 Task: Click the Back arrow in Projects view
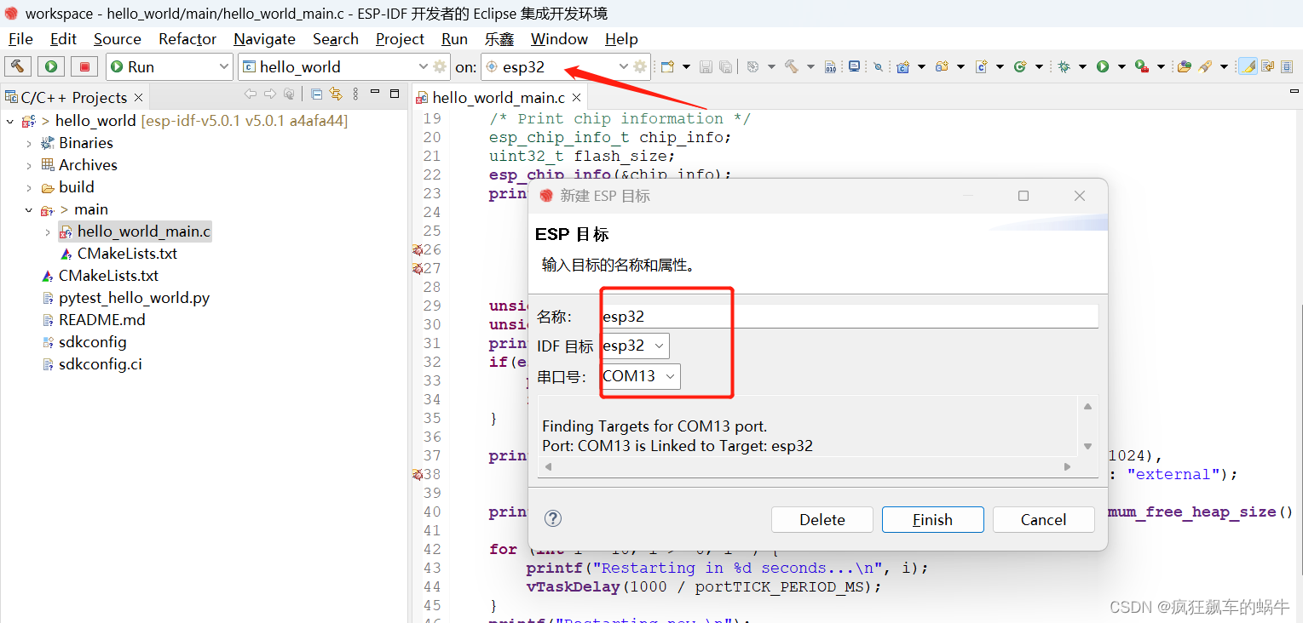tap(250, 94)
